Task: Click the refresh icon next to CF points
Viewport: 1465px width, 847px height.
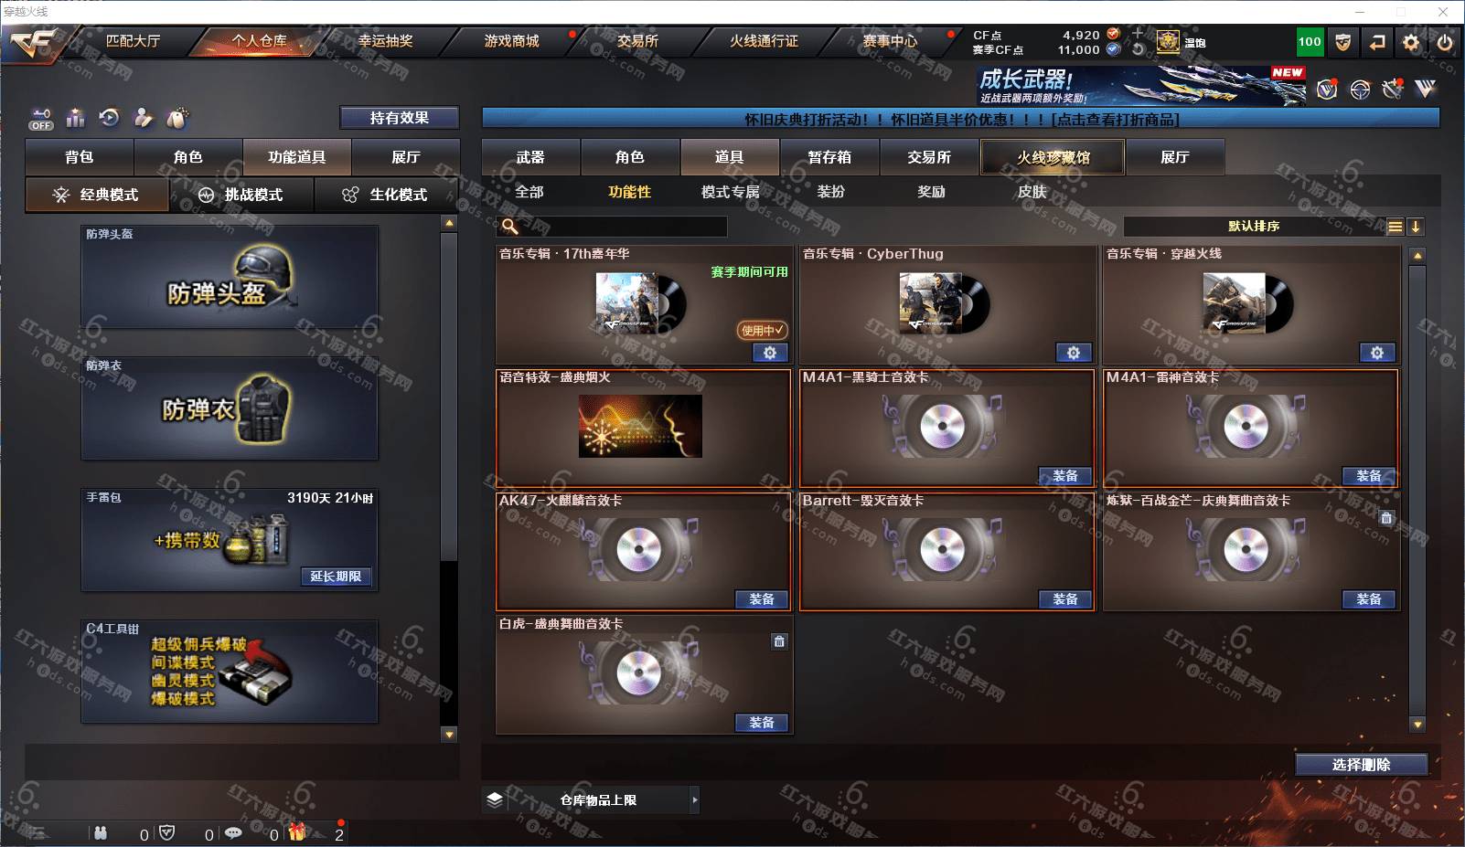Action: pyautogui.click(x=1138, y=49)
